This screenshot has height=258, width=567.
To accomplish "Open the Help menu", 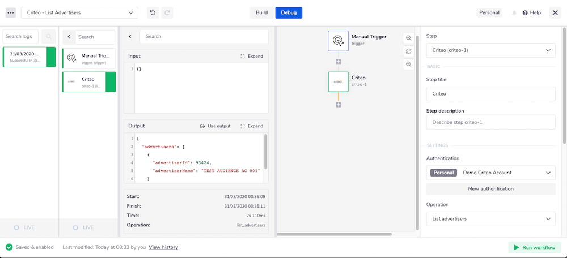I will (532, 12).
